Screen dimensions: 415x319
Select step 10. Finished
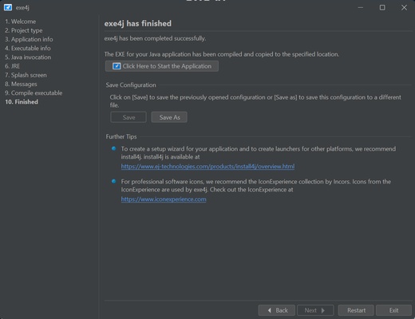coord(22,102)
